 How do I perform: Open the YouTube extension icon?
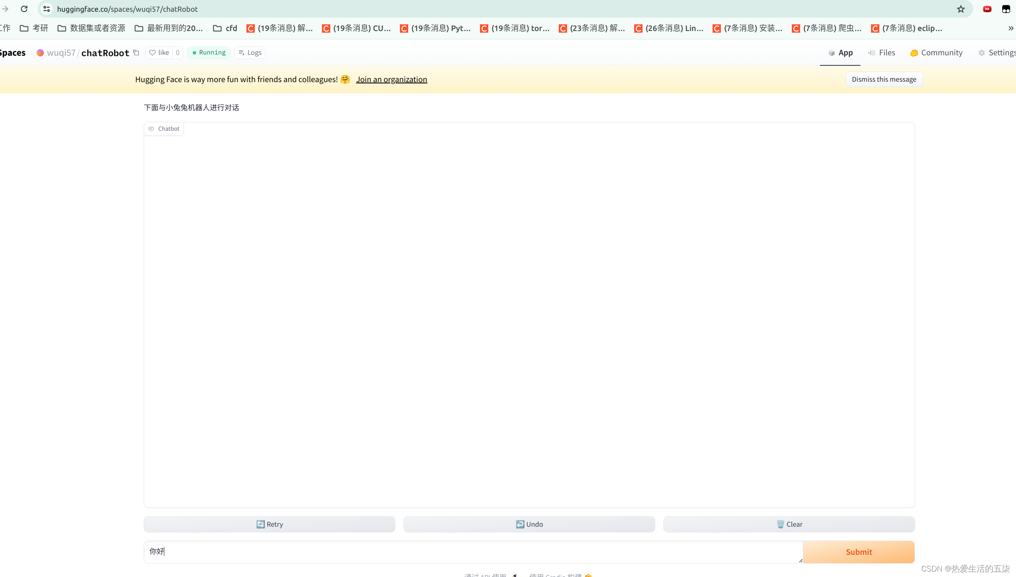click(987, 9)
